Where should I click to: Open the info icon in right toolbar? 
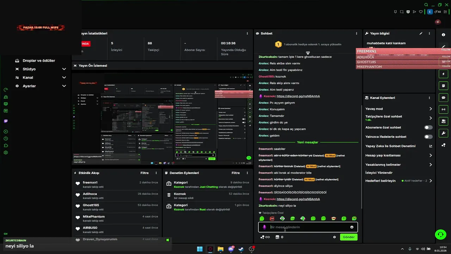tap(444, 35)
